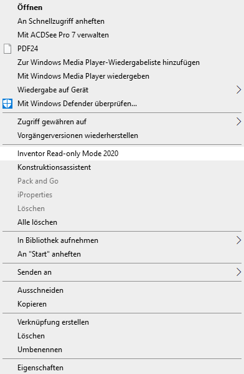Screen dimensions: 244x374
Task: Select Öffnen from the context menu
Action: click(122, 7)
